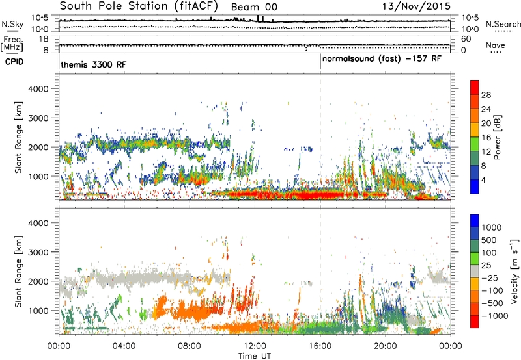Click the '1000' velocity colorbar tick
The width and height of the screenshot is (521, 360).
(x=492, y=227)
